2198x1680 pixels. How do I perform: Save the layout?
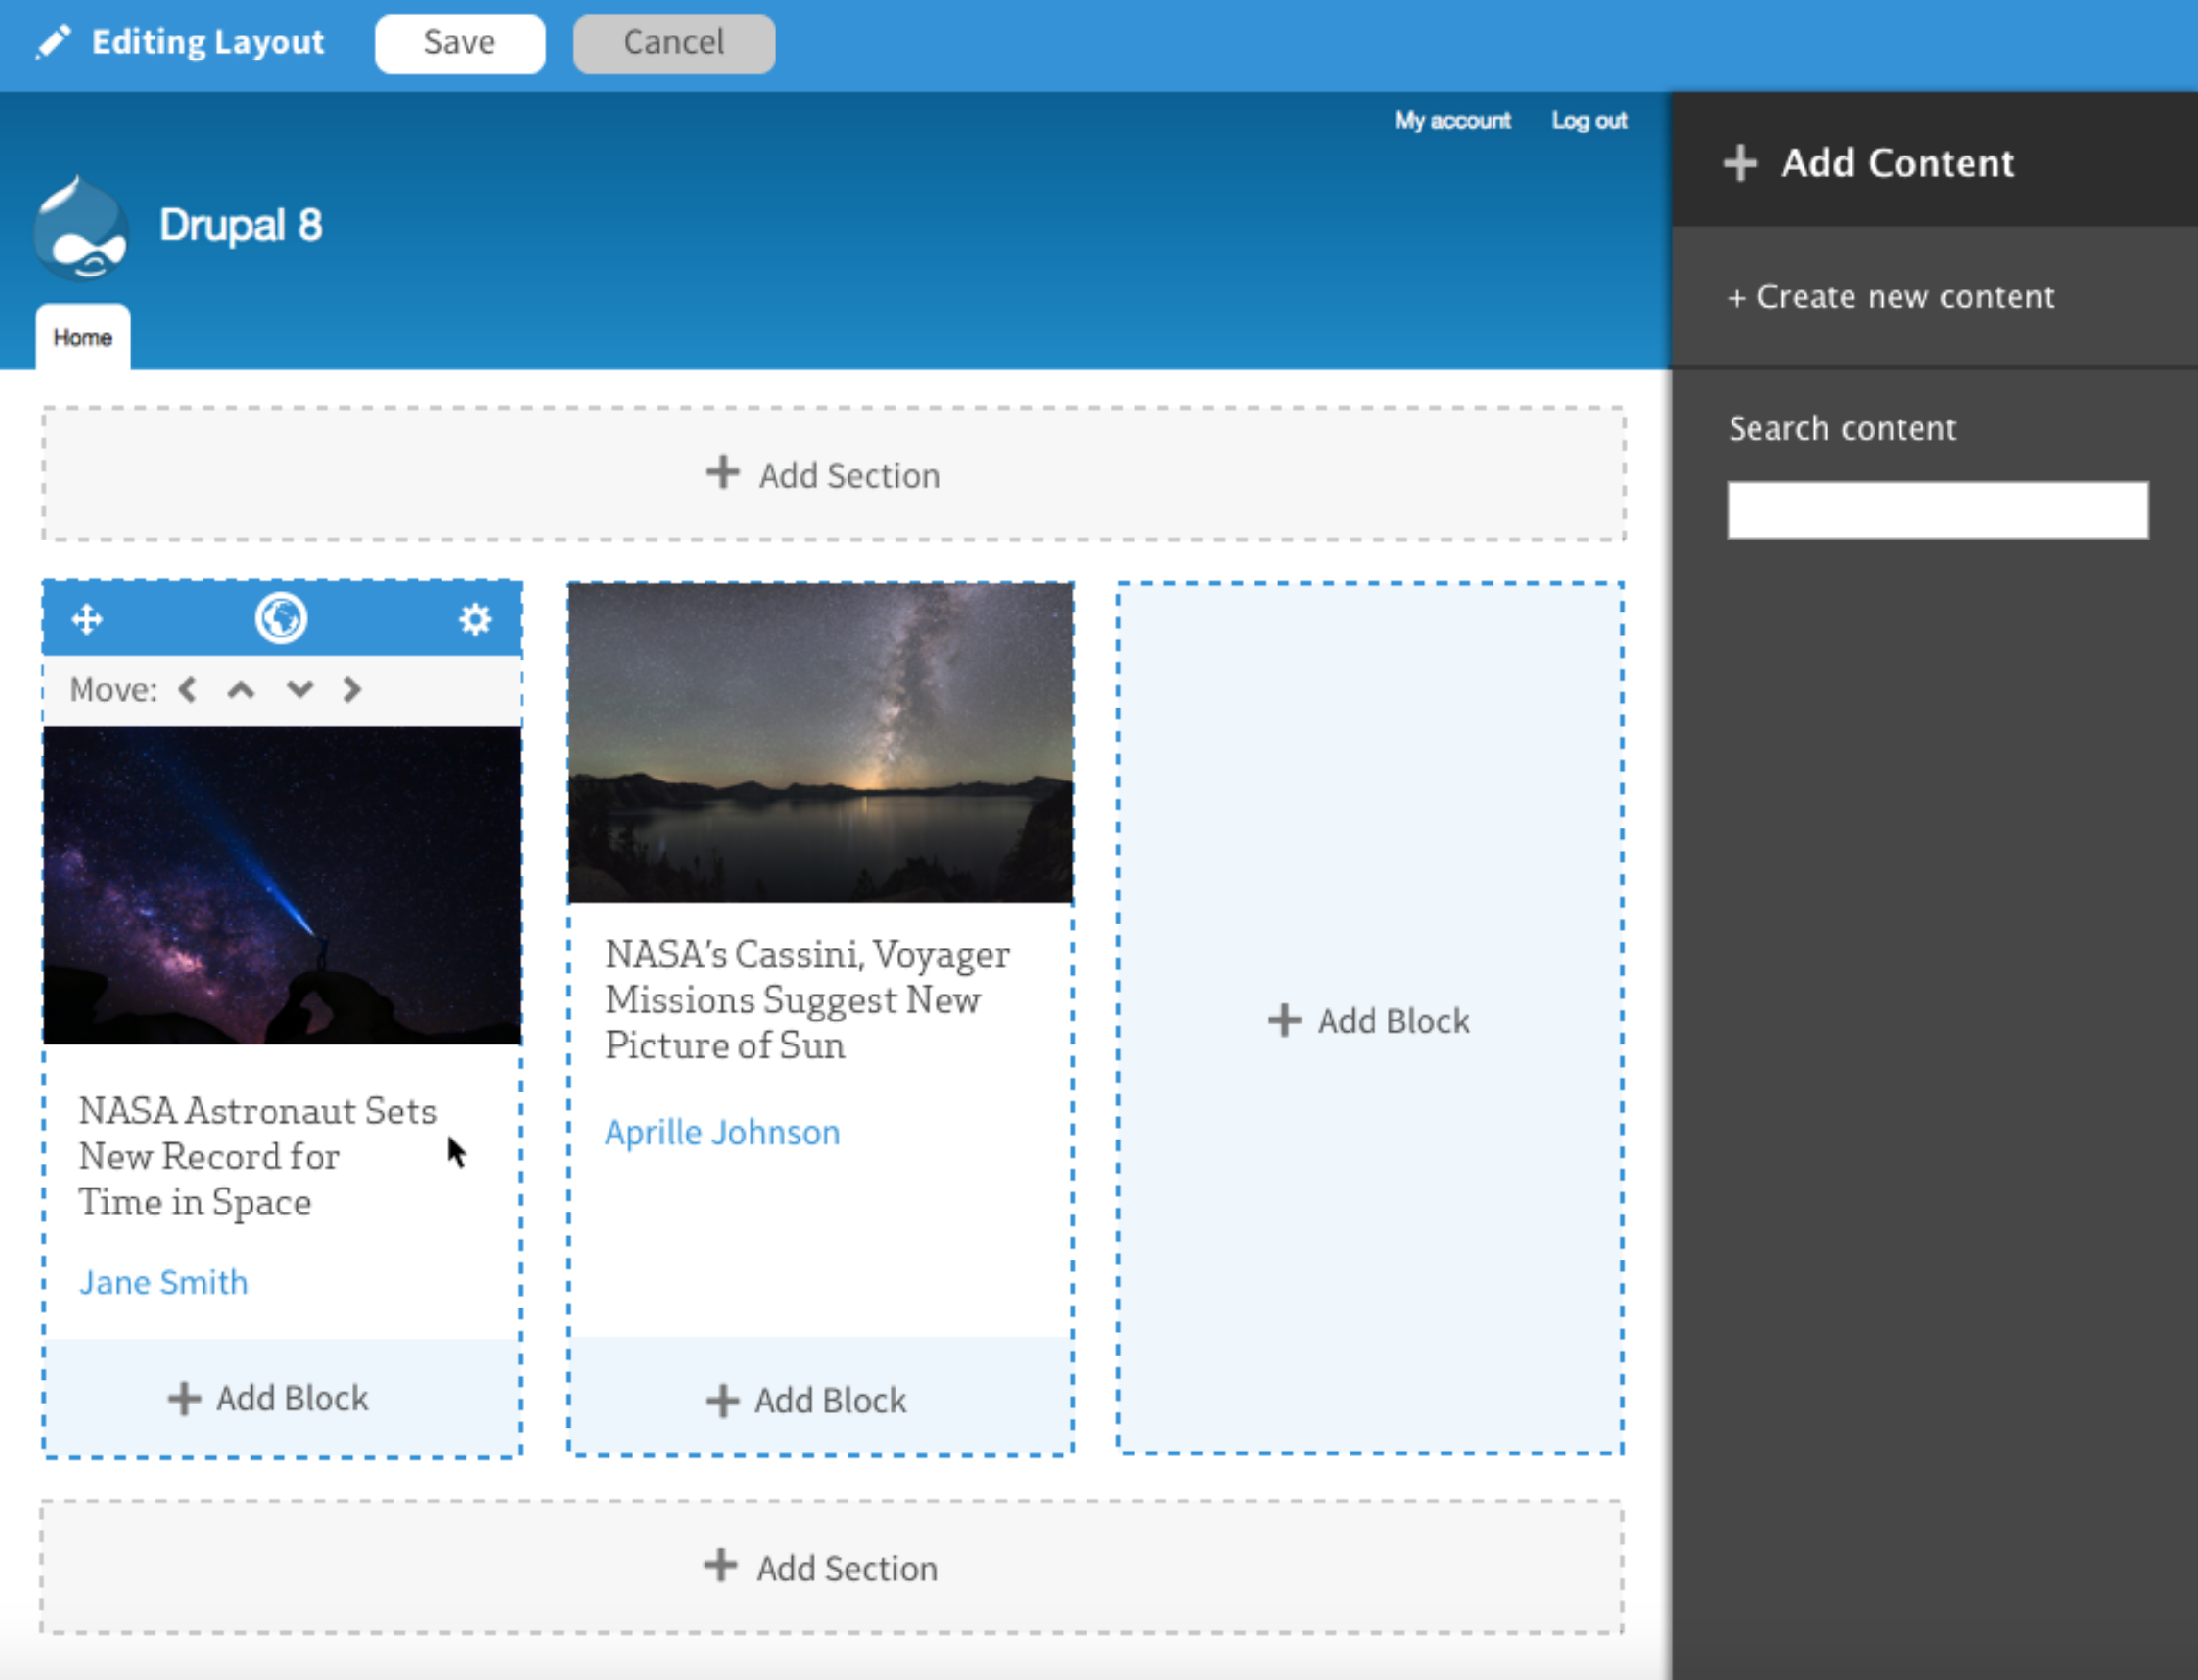[x=460, y=43]
